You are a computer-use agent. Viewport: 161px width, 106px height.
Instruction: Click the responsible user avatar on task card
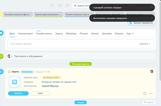152,71
